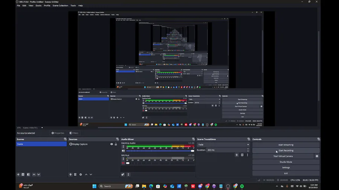Click the Desktop Audio volume slider
The image size is (339, 190).
[x=160, y=151]
